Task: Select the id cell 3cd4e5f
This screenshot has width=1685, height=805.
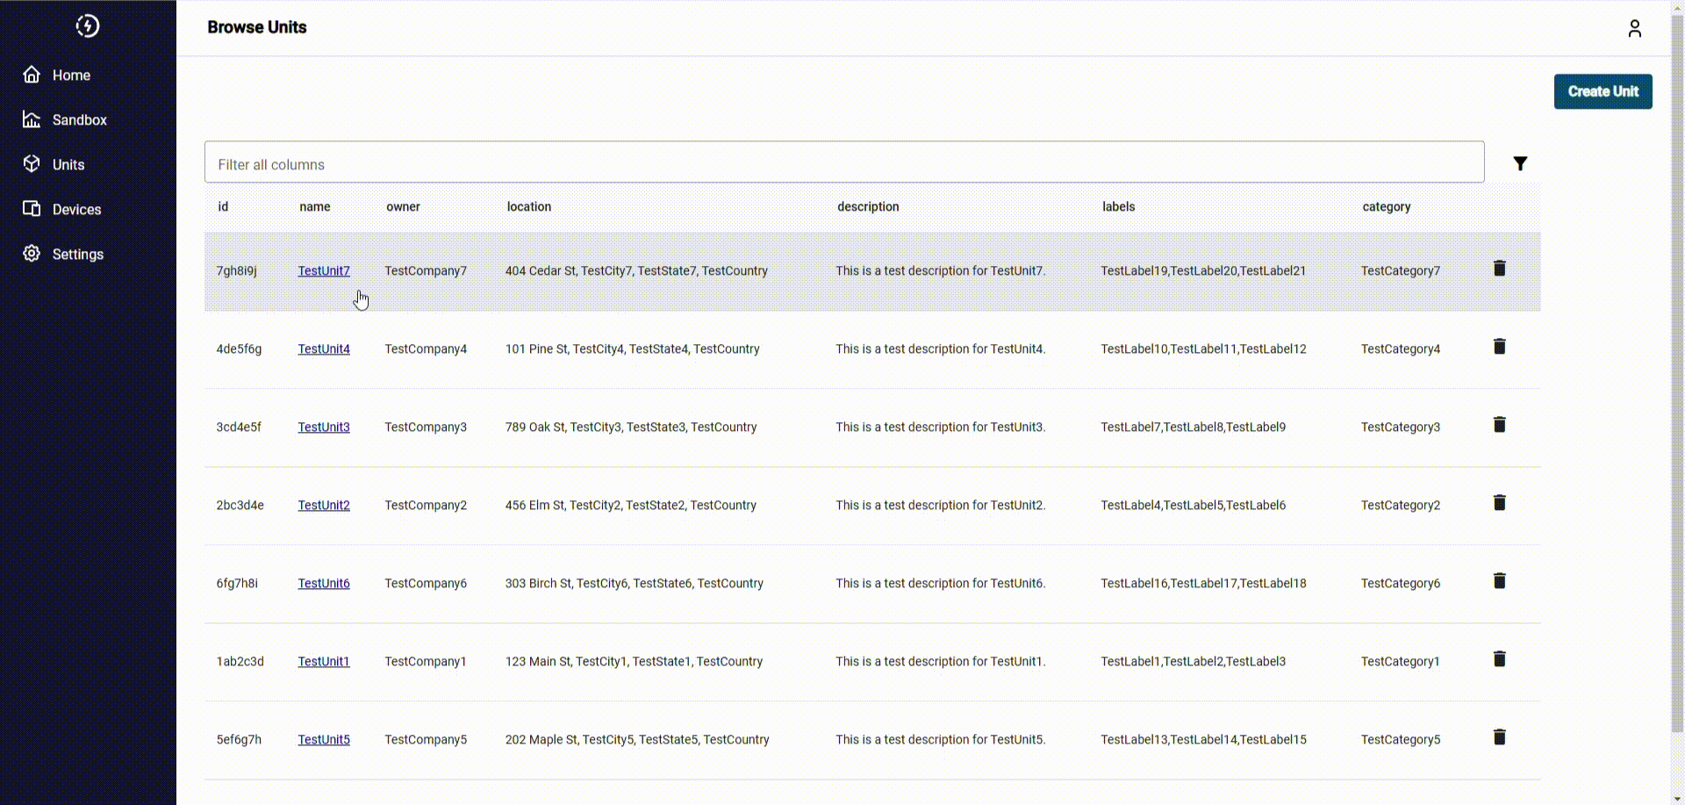Action: tap(239, 428)
